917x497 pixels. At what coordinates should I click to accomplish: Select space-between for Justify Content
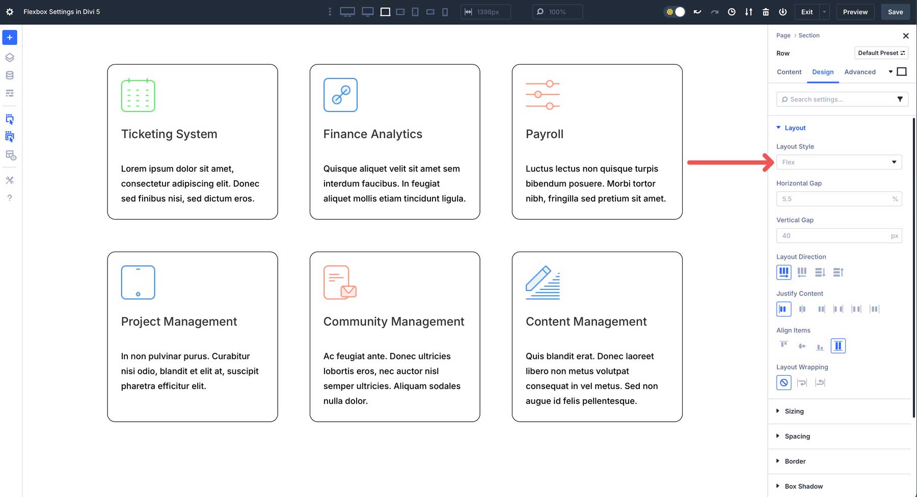tap(839, 309)
